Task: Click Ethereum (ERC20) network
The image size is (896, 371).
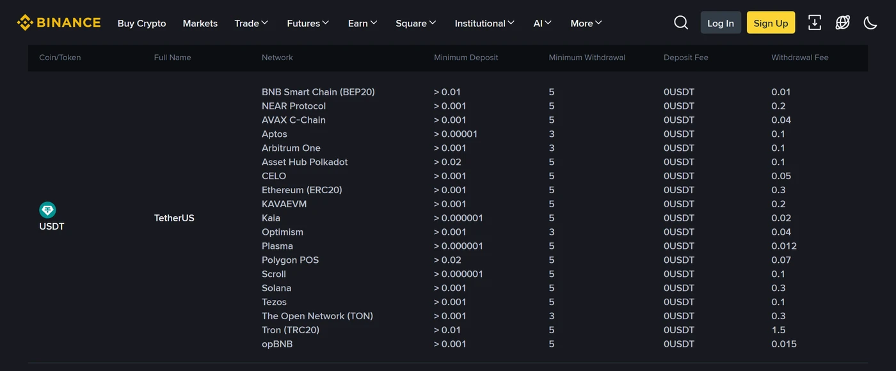Action: point(302,190)
